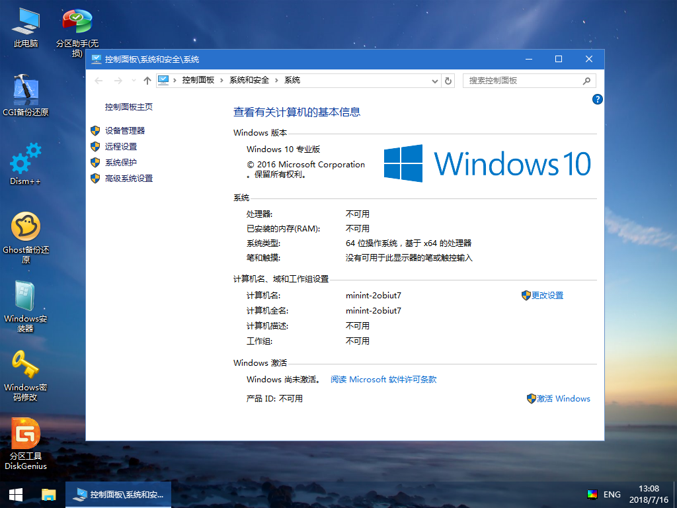Refresh the control panel page

[x=448, y=81]
